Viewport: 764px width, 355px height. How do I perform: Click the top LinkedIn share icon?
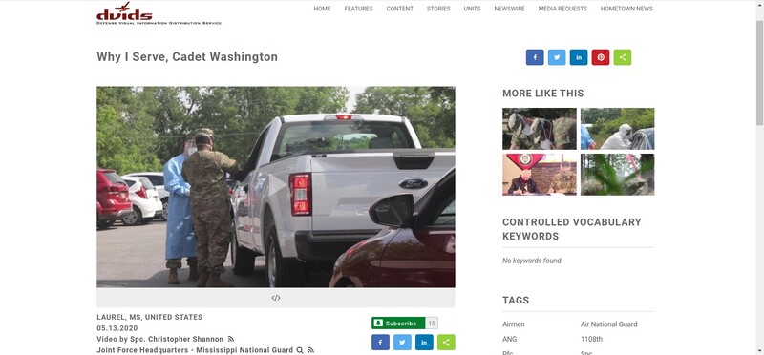tap(579, 57)
